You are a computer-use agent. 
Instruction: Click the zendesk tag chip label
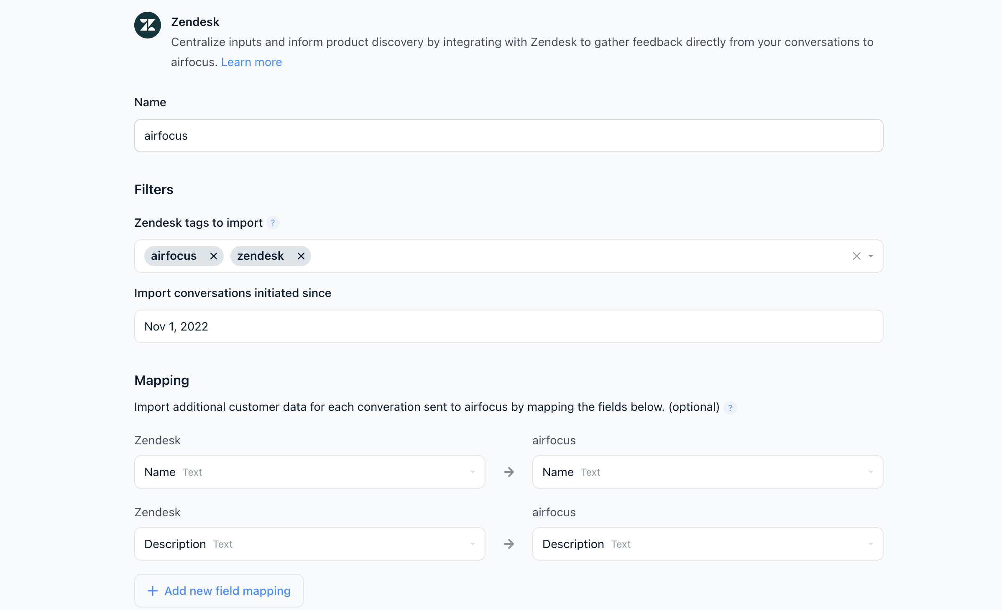click(x=261, y=256)
